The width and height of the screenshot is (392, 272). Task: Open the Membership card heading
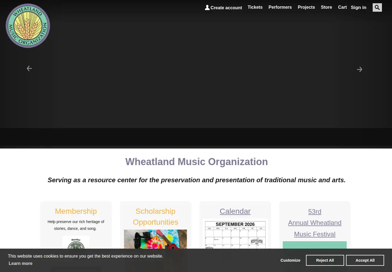tap(76, 211)
